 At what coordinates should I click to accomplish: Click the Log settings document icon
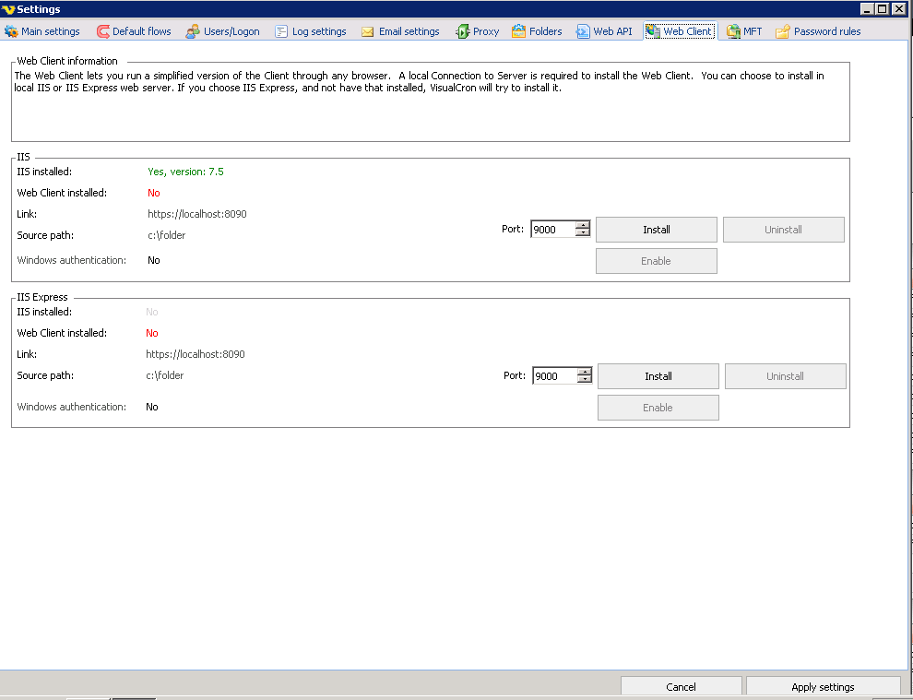coord(281,31)
